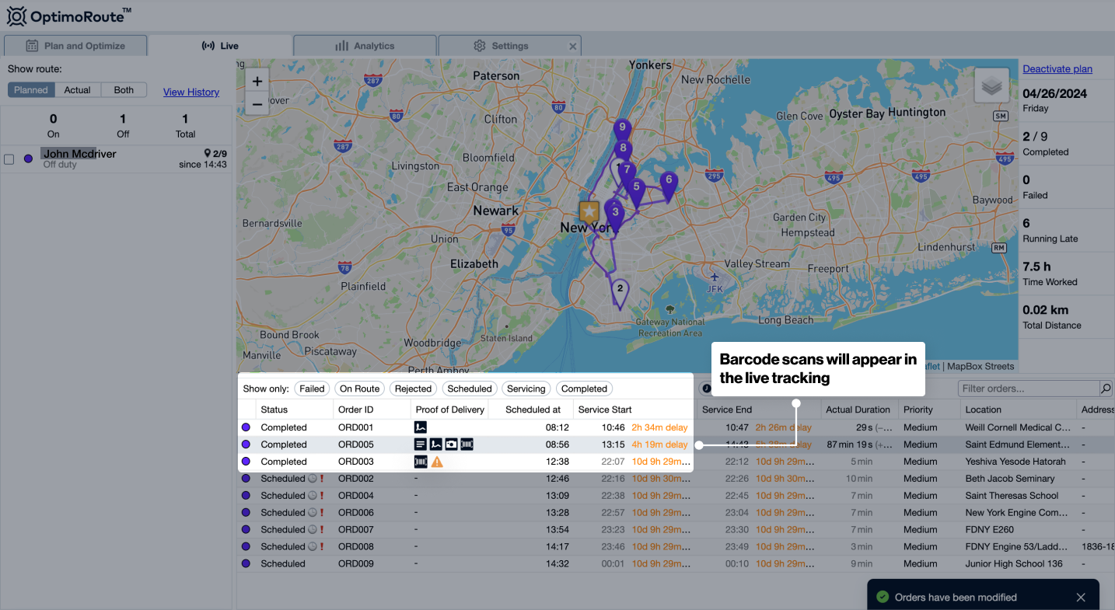Screen dimensions: 1115x610
Task: Click the dark clock icon near the filters
Action: pyautogui.click(x=707, y=388)
